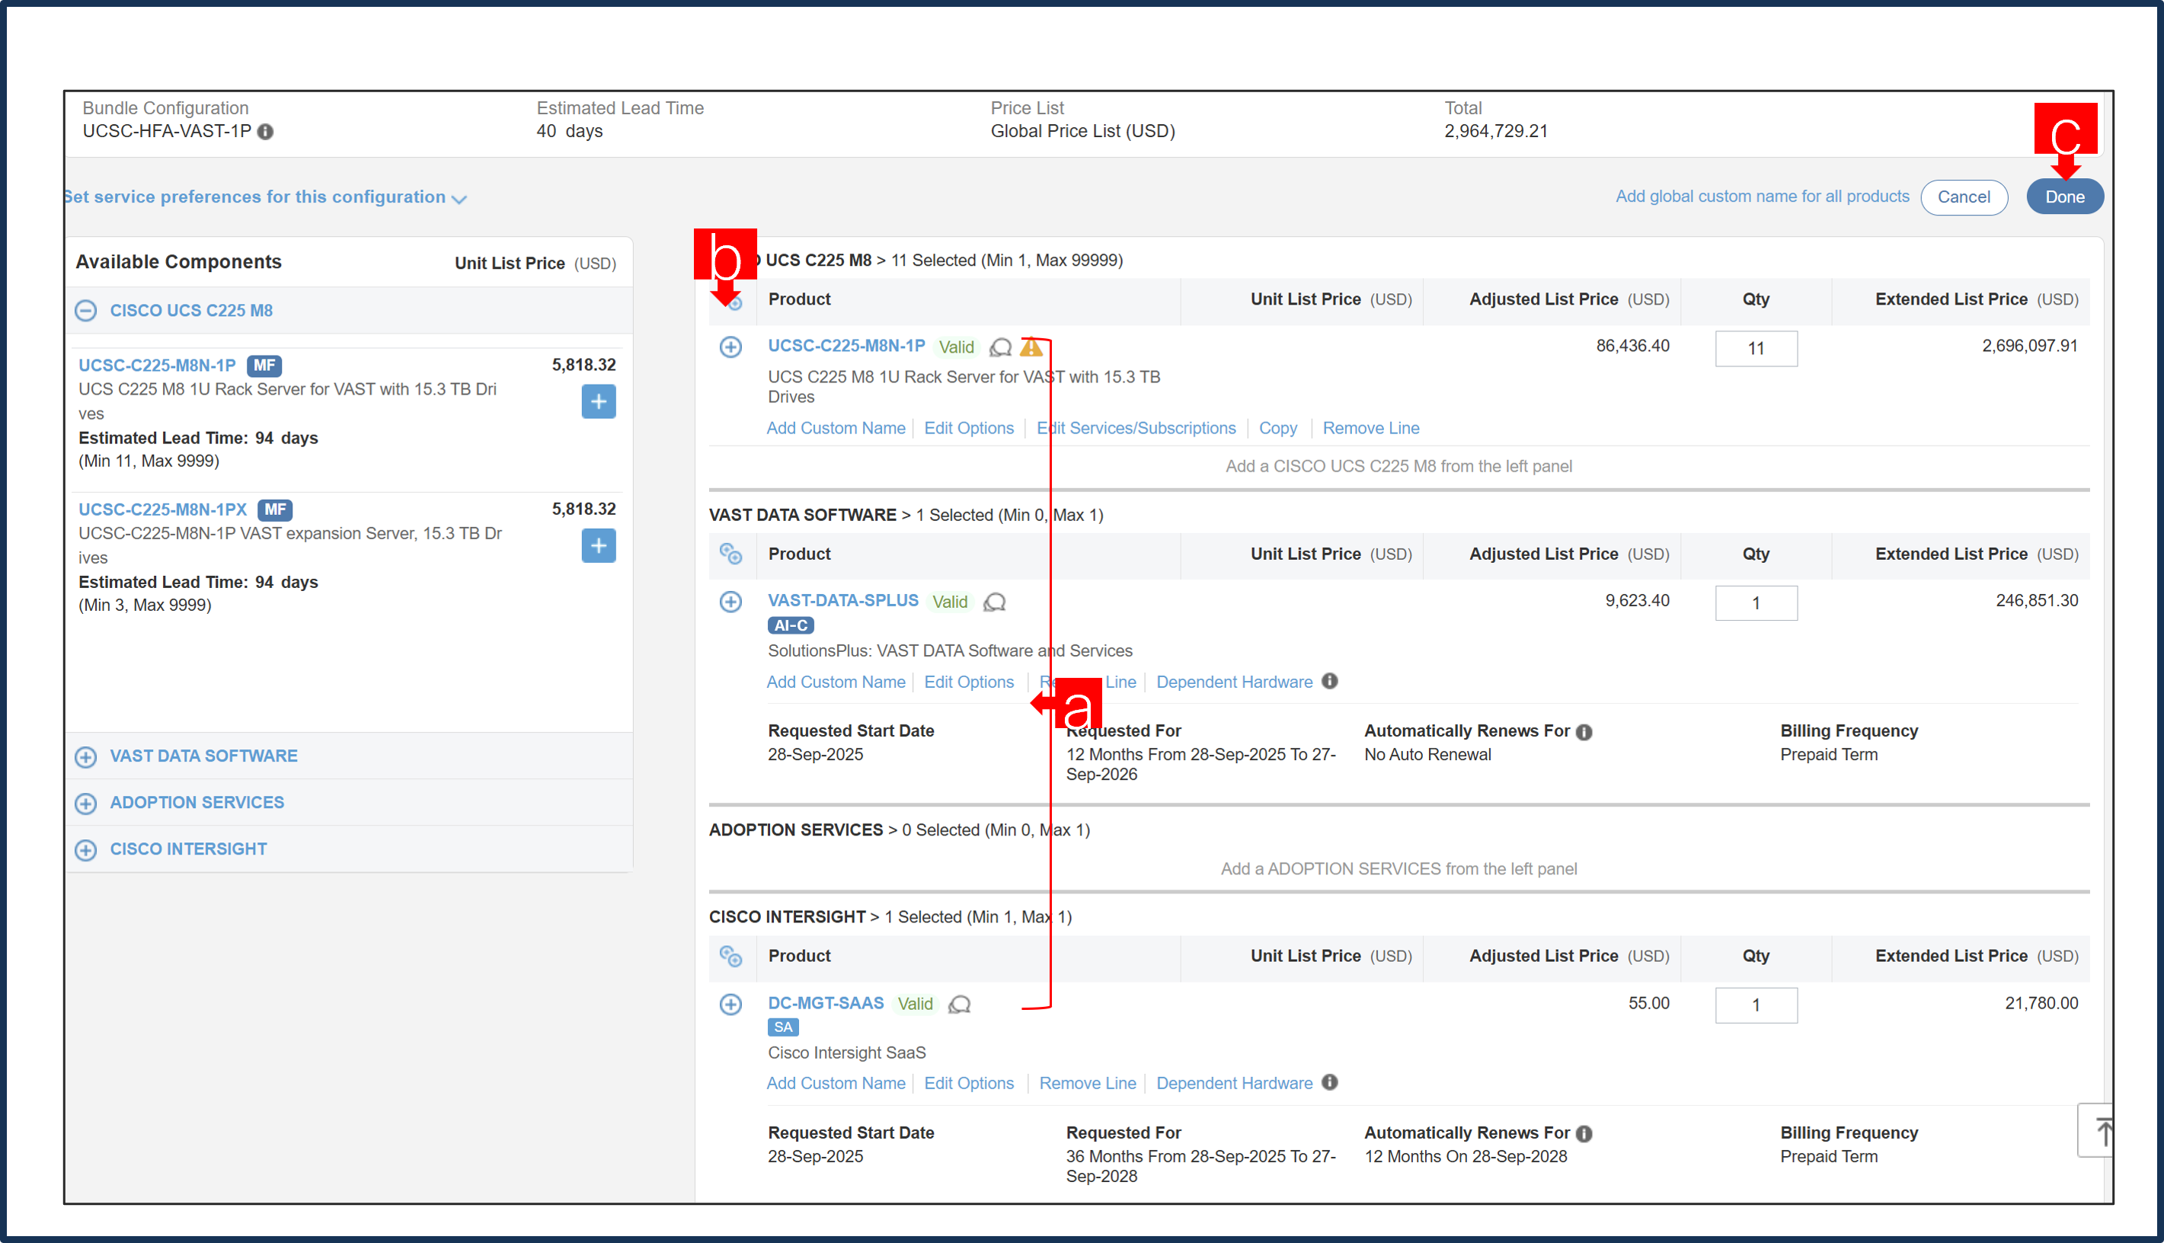This screenshot has width=2164, height=1243.
Task: Collapse the Set service preferences section
Action: point(459,198)
